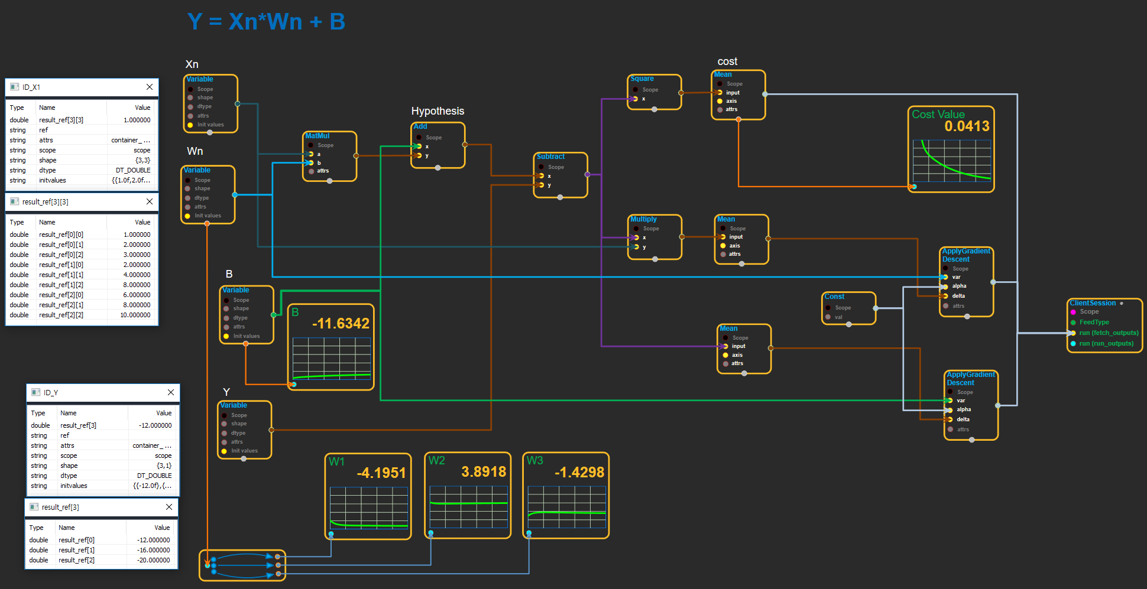Click the MatMul node's 'a' input port
The image size is (1147, 589).
[x=310, y=154]
